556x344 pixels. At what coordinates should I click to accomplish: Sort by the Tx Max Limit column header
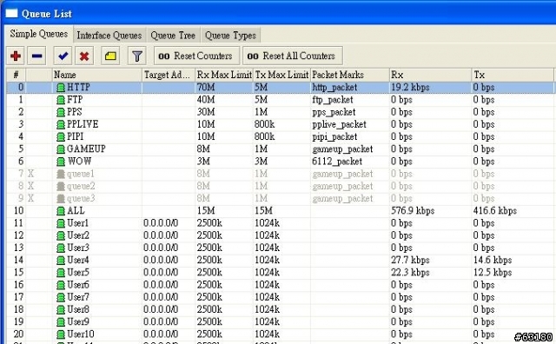281,75
